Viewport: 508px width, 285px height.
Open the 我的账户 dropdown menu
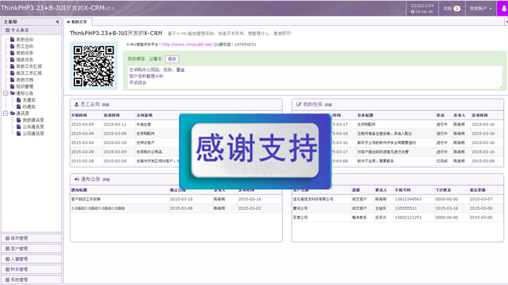coord(481,9)
